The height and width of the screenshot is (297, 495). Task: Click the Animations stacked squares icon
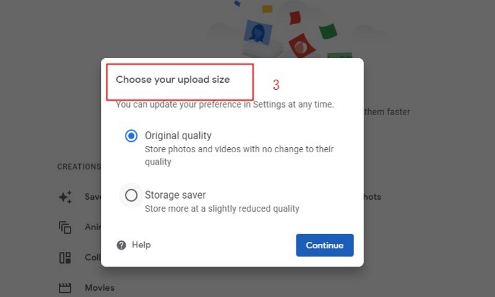point(65,227)
